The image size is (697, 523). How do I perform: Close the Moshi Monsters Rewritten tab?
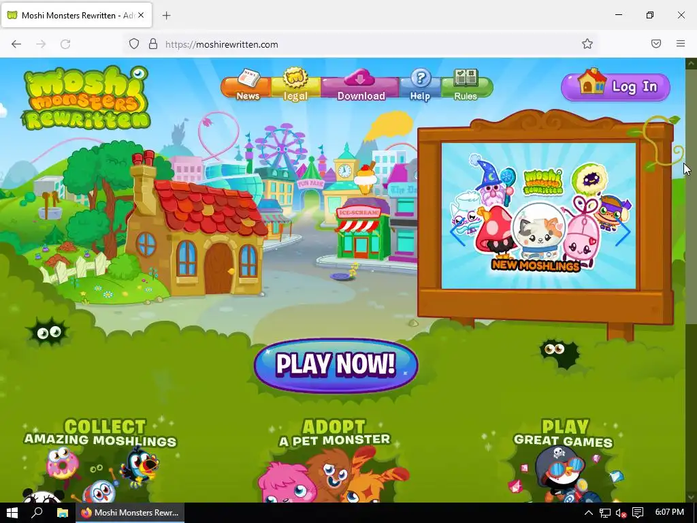141,15
